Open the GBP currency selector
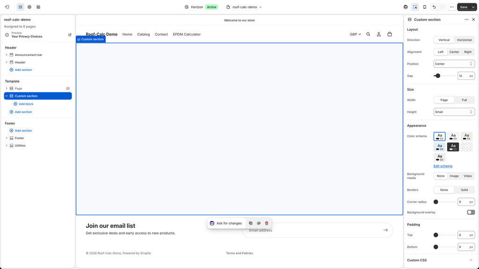Image resolution: width=479 pixels, height=269 pixels. tap(356, 34)
